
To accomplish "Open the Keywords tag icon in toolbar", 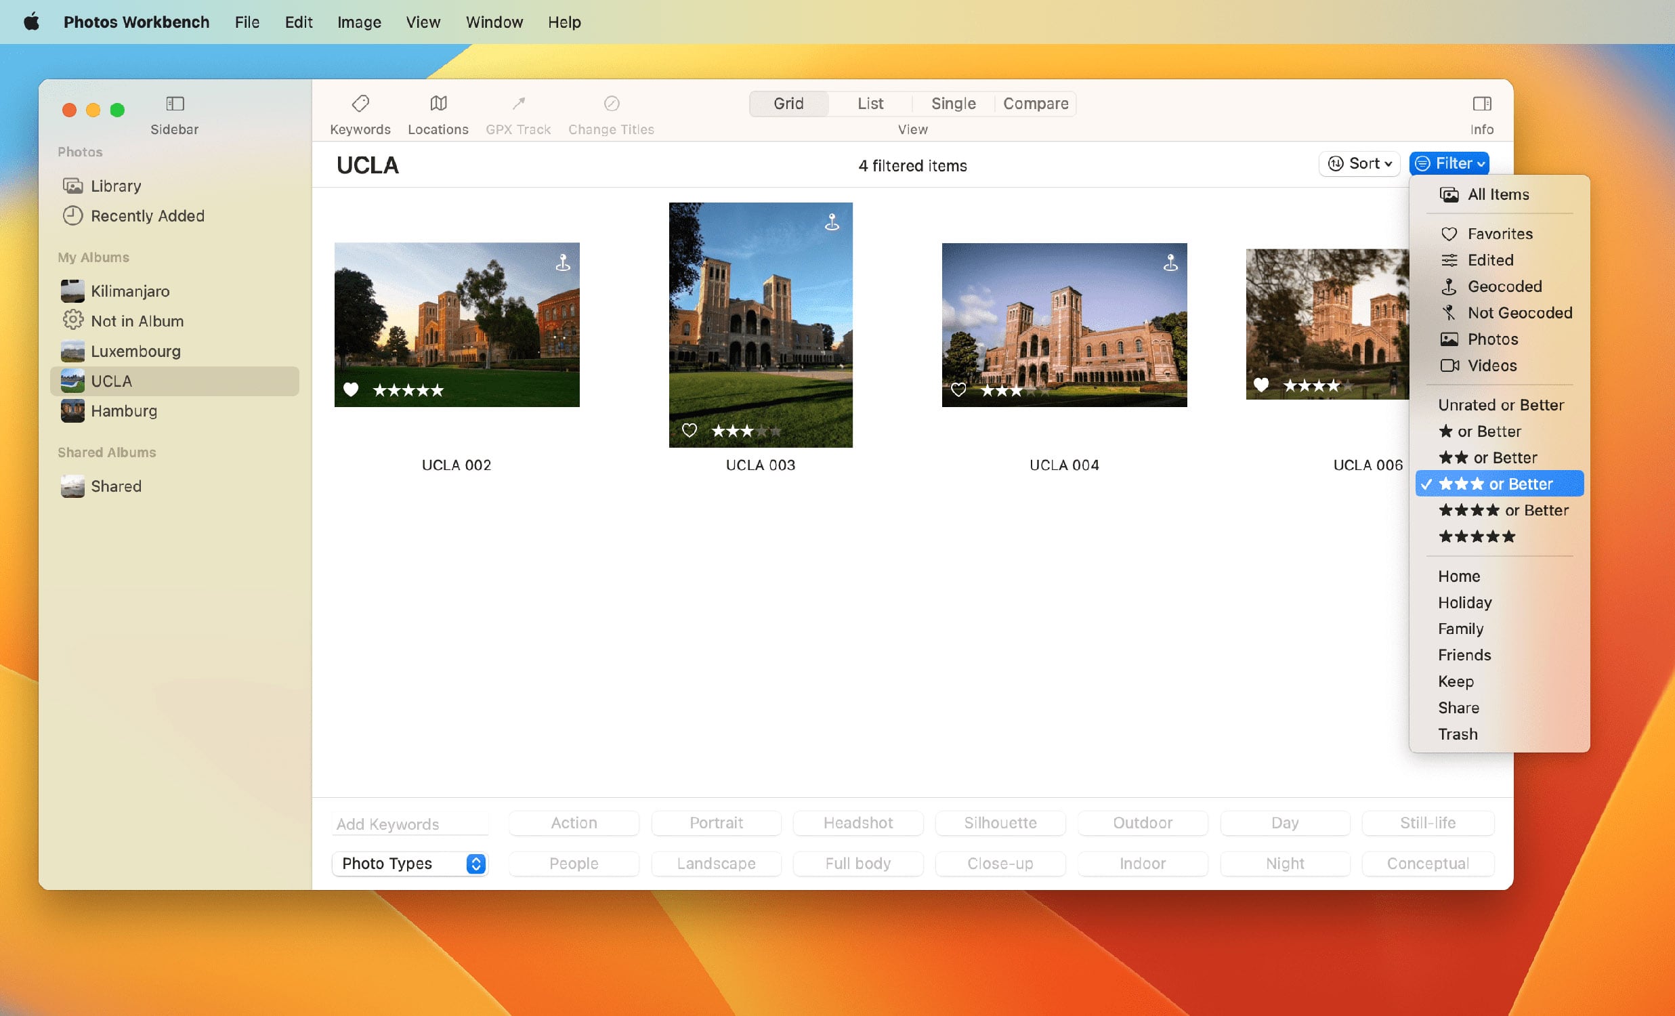I will click(x=360, y=104).
